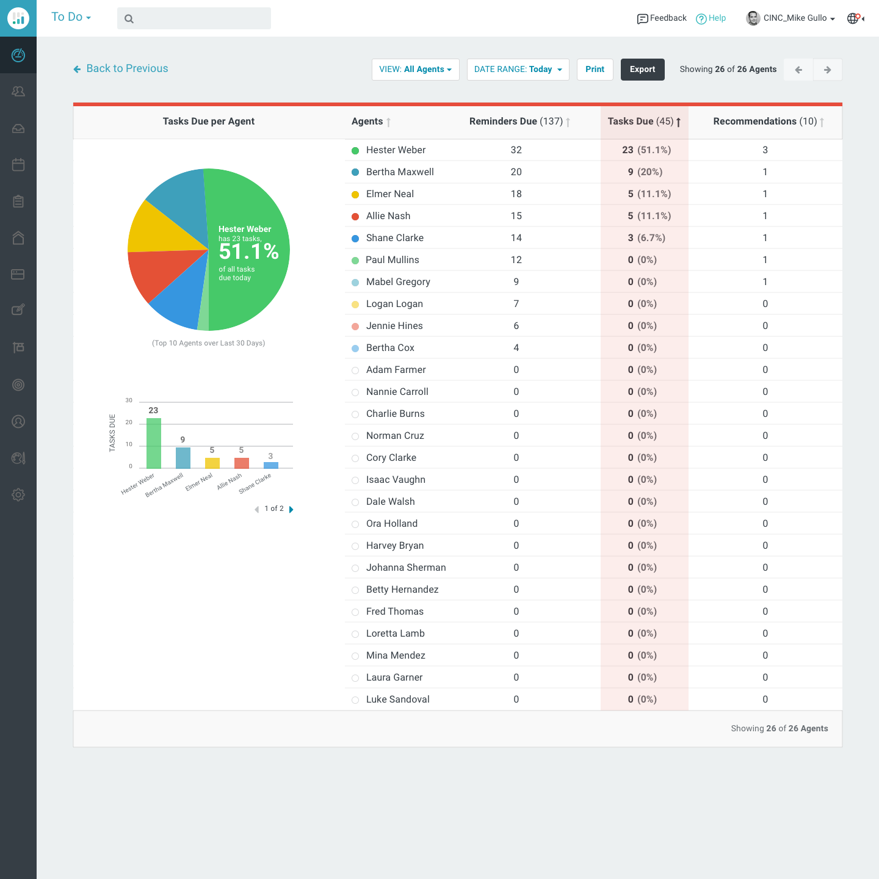Open the inbox tray icon in sidebar
The image size is (879, 879).
(x=18, y=128)
